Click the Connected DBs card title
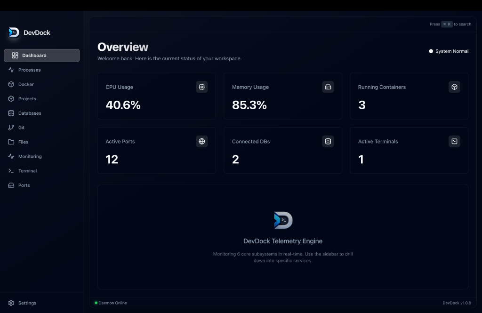482x313 pixels. (x=251, y=141)
